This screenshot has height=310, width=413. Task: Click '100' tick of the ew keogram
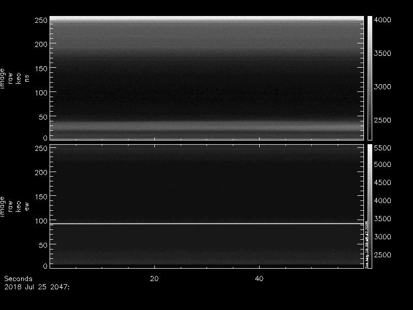pos(41,221)
